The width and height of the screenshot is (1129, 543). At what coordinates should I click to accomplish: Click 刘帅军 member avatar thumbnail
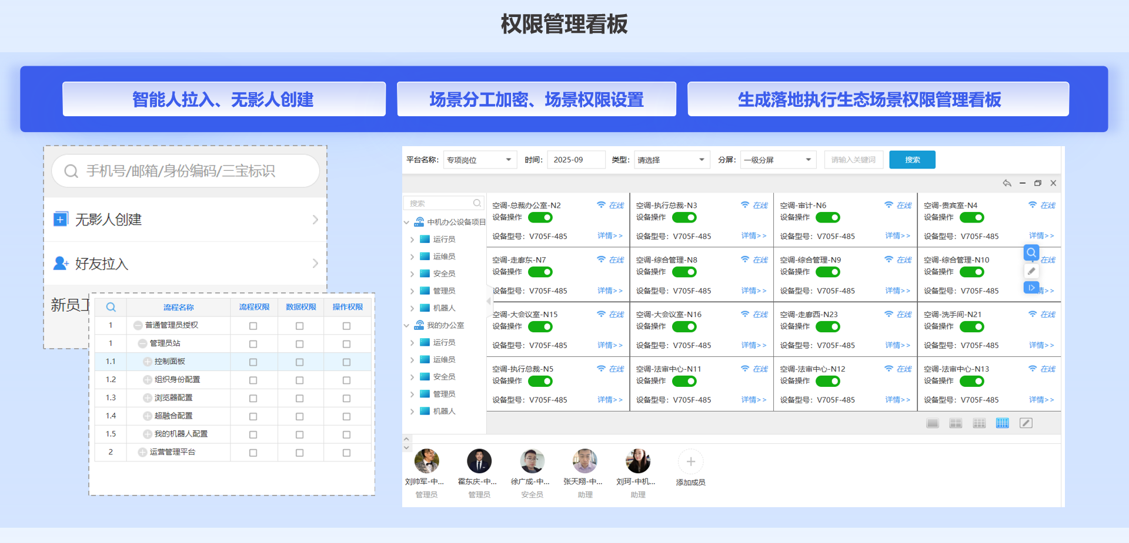(426, 461)
